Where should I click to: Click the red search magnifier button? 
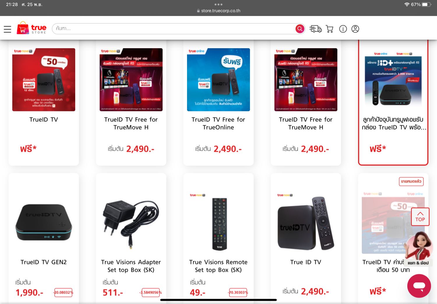[x=300, y=29]
